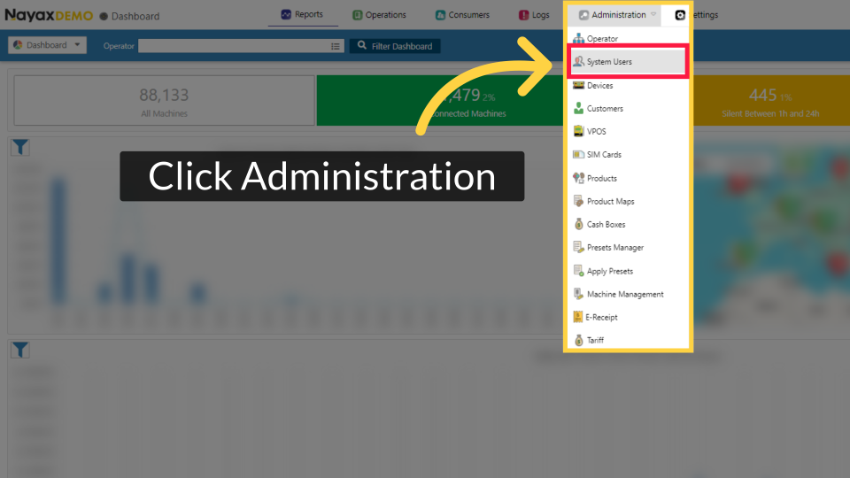Click the Operations tab icon
The height and width of the screenshot is (478, 850).
357,15
